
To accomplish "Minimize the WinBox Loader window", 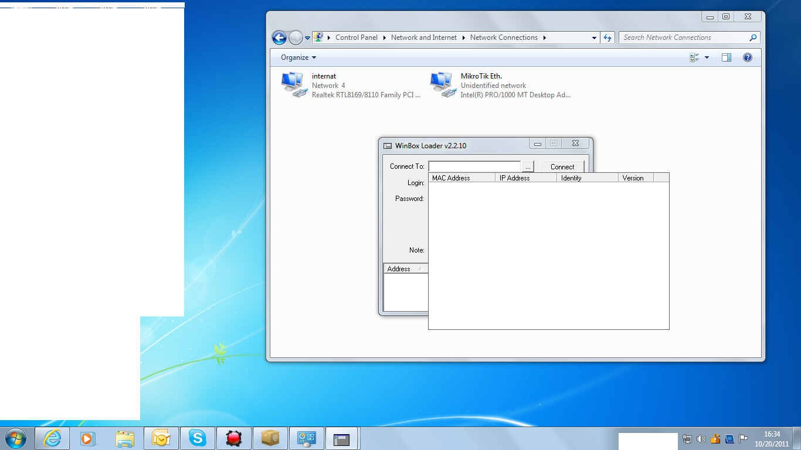I will 538,144.
